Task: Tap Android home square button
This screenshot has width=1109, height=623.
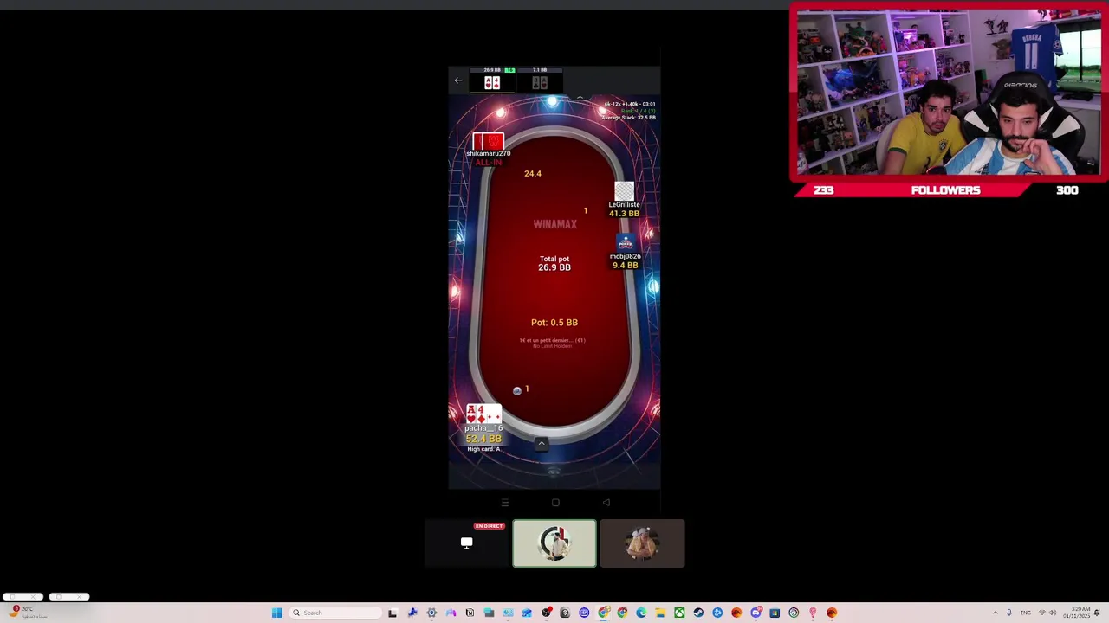Action: (555, 503)
